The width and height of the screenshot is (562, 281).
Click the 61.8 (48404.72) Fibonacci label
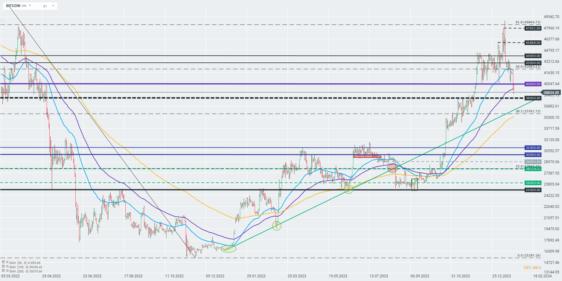point(528,22)
